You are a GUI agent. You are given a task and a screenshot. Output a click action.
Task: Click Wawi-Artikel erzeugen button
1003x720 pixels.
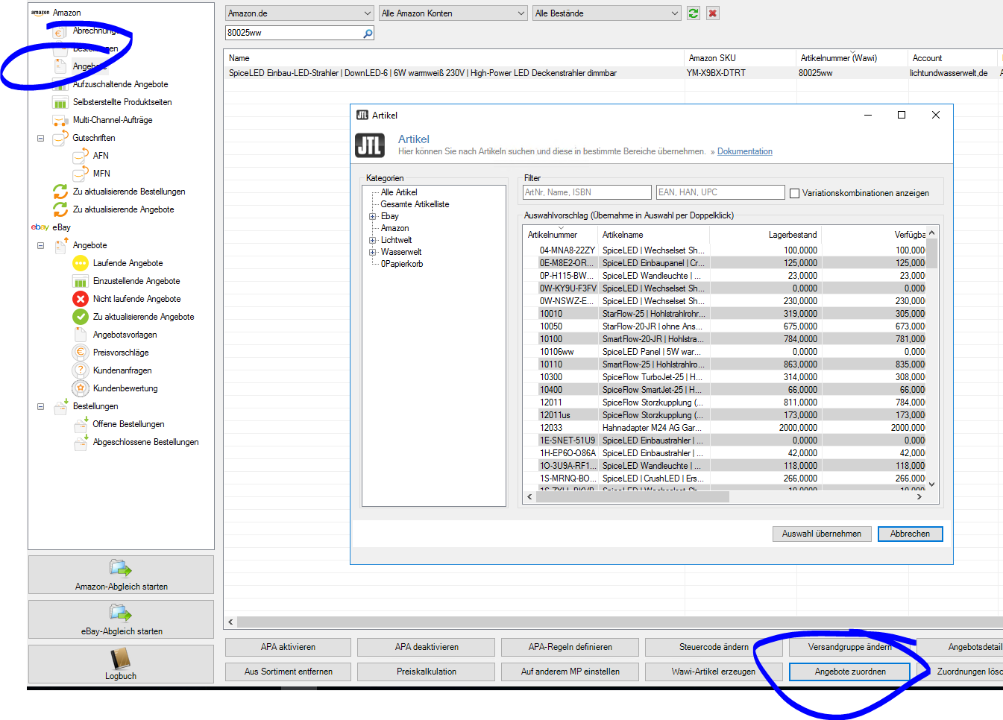click(x=713, y=672)
